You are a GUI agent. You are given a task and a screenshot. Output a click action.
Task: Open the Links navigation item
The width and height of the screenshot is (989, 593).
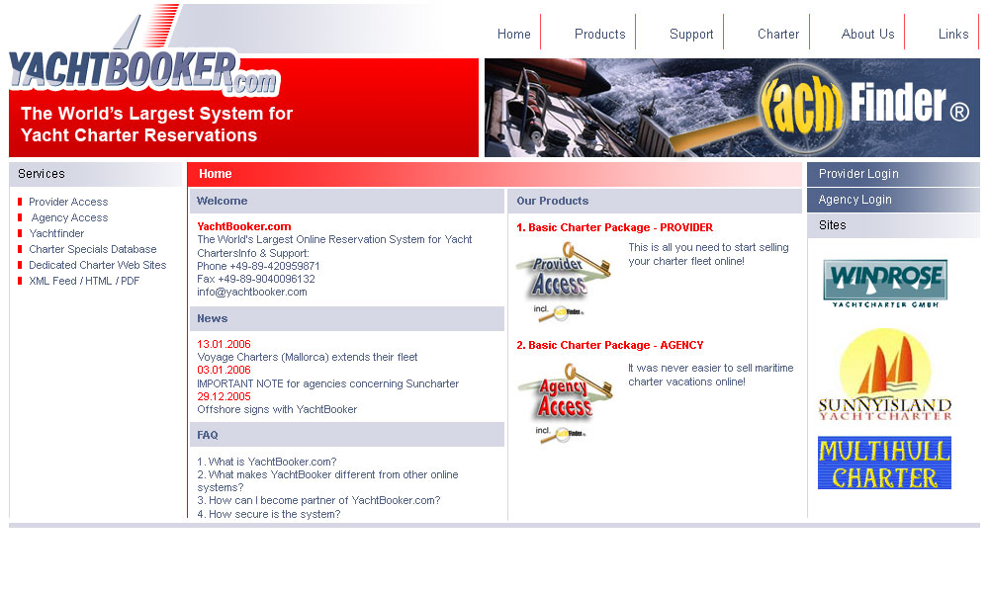point(953,34)
